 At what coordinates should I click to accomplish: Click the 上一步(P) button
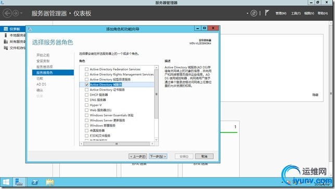point(138,156)
